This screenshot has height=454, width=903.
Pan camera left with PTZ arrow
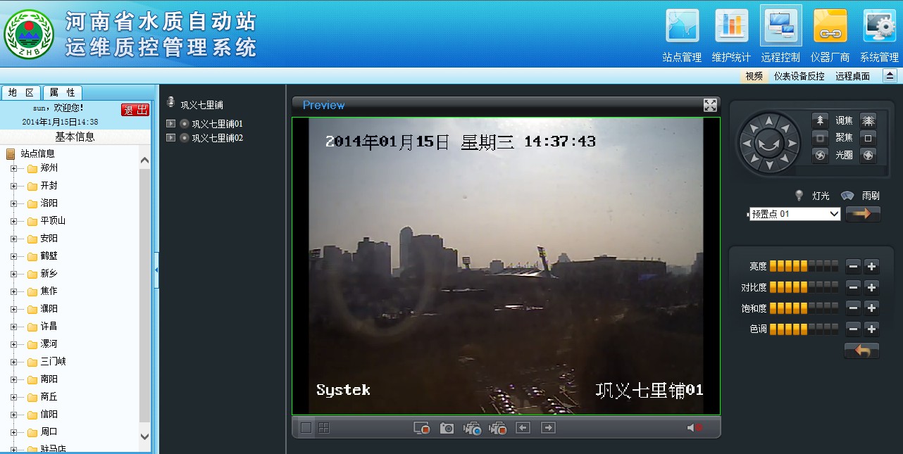click(x=746, y=144)
